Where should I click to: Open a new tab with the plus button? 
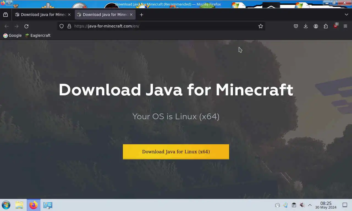coord(141,15)
